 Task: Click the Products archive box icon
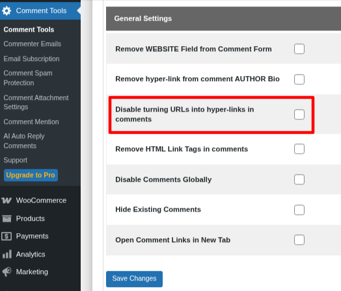click(x=7, y=218)
